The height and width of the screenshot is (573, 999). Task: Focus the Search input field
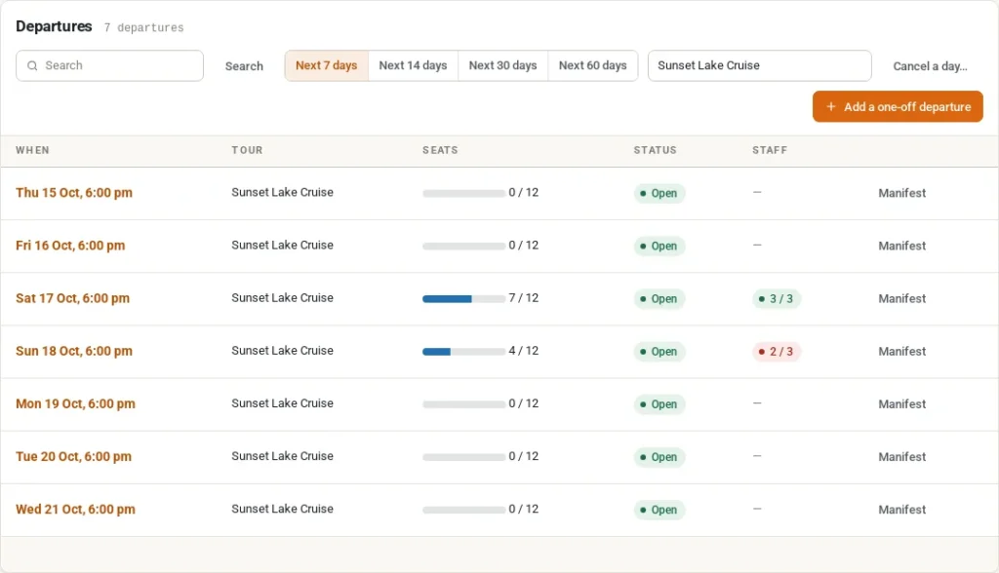109,65
